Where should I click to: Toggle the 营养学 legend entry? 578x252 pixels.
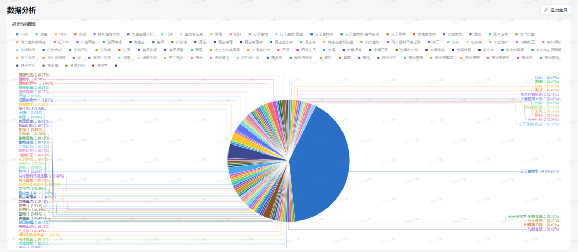coord(273,57)
